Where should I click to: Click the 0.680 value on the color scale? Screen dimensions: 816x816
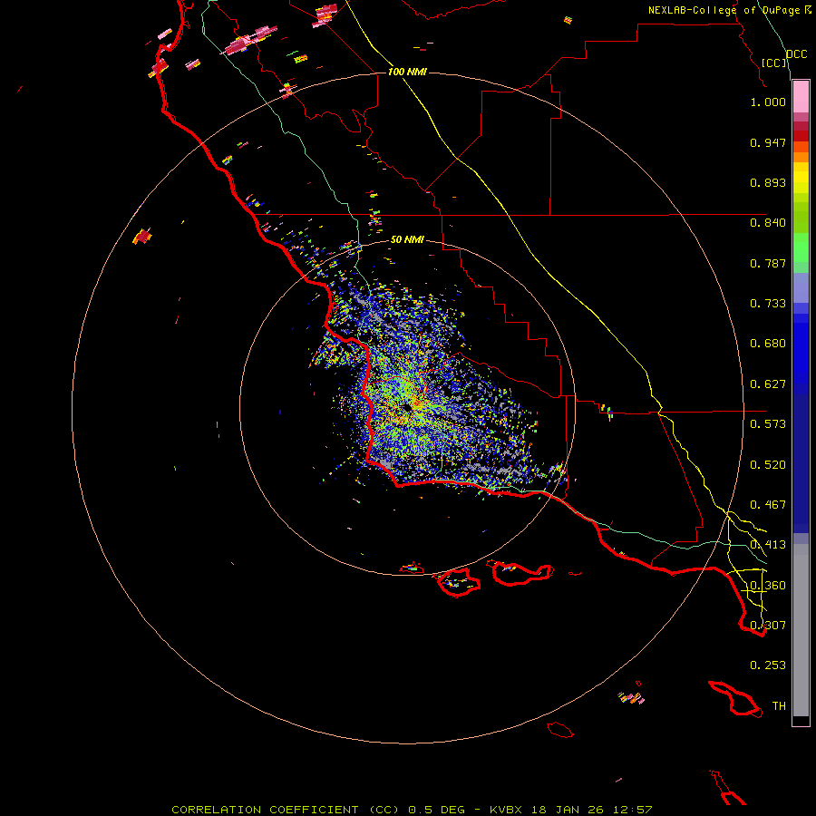(x=768, y=344)
